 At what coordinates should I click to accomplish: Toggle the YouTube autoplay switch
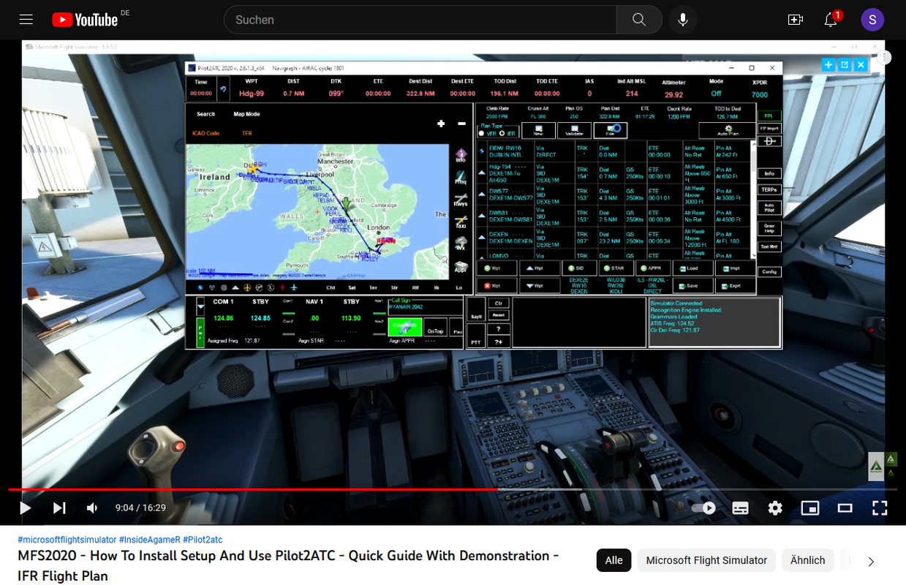[703, 507]
